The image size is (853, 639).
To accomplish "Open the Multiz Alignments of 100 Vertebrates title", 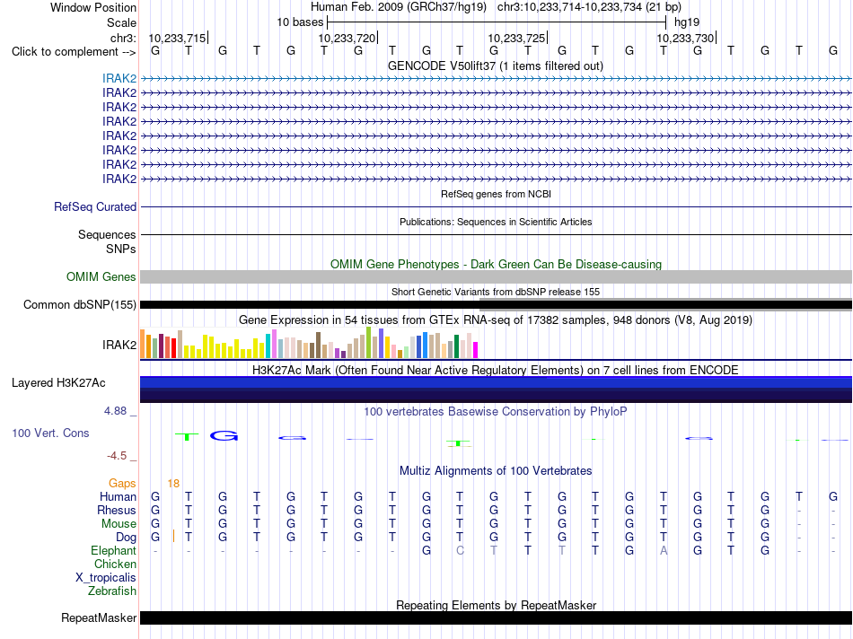I will (x=496, y=471).
